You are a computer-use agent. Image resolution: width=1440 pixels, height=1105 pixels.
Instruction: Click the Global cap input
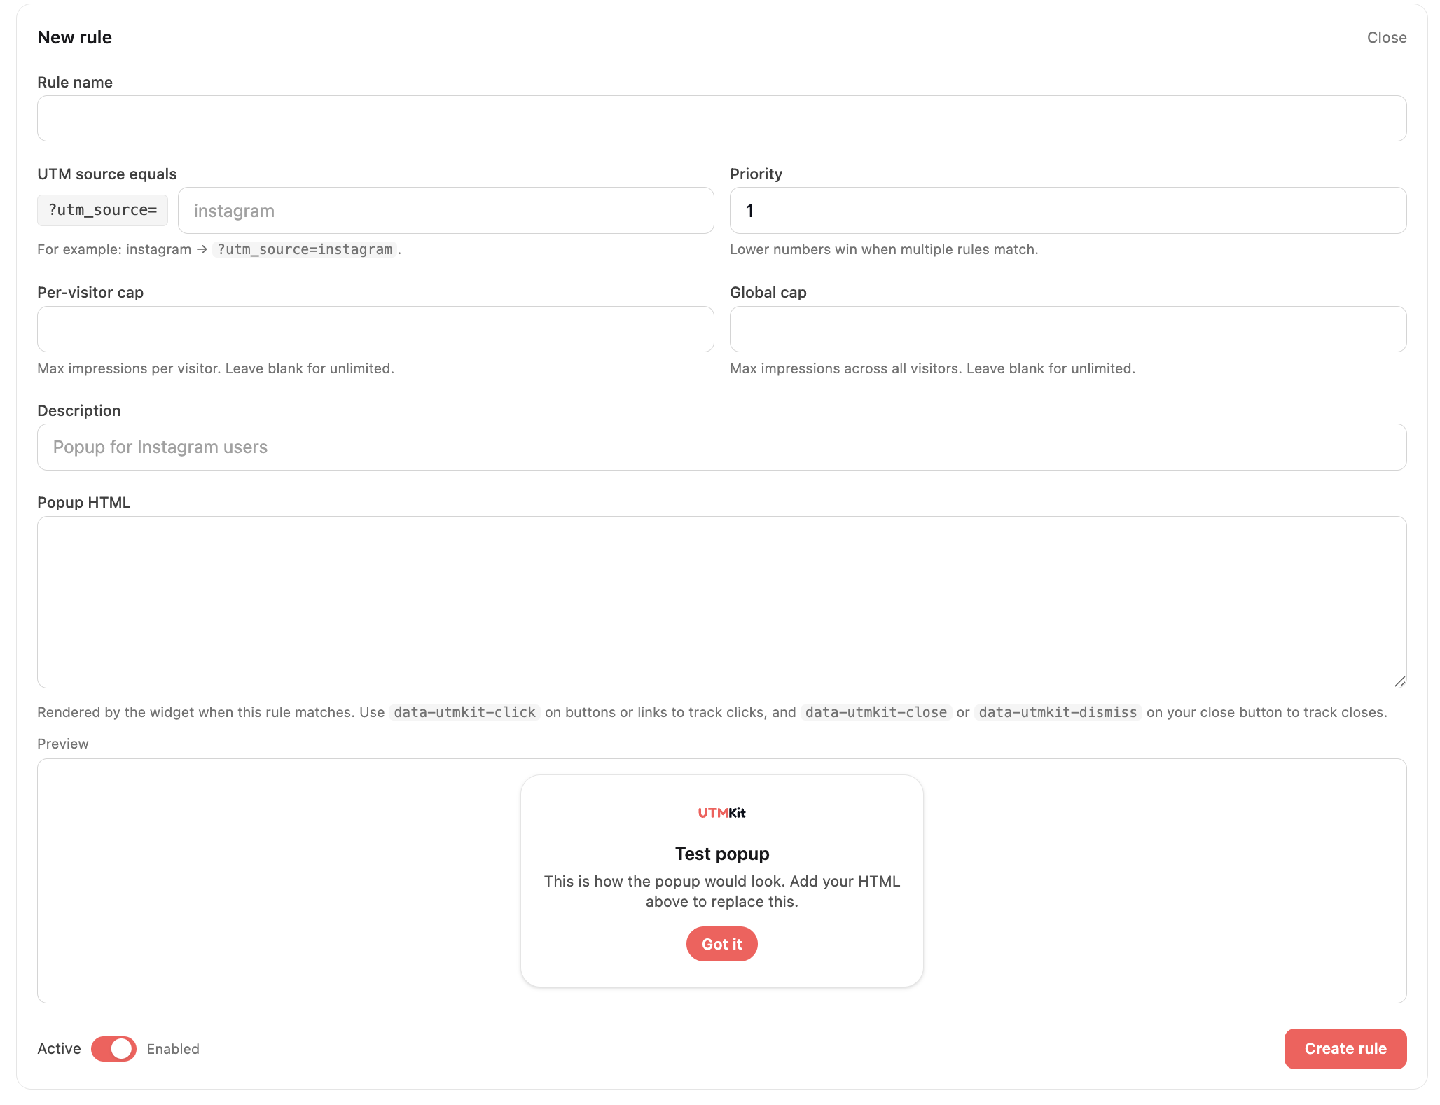pos(1067,329)
